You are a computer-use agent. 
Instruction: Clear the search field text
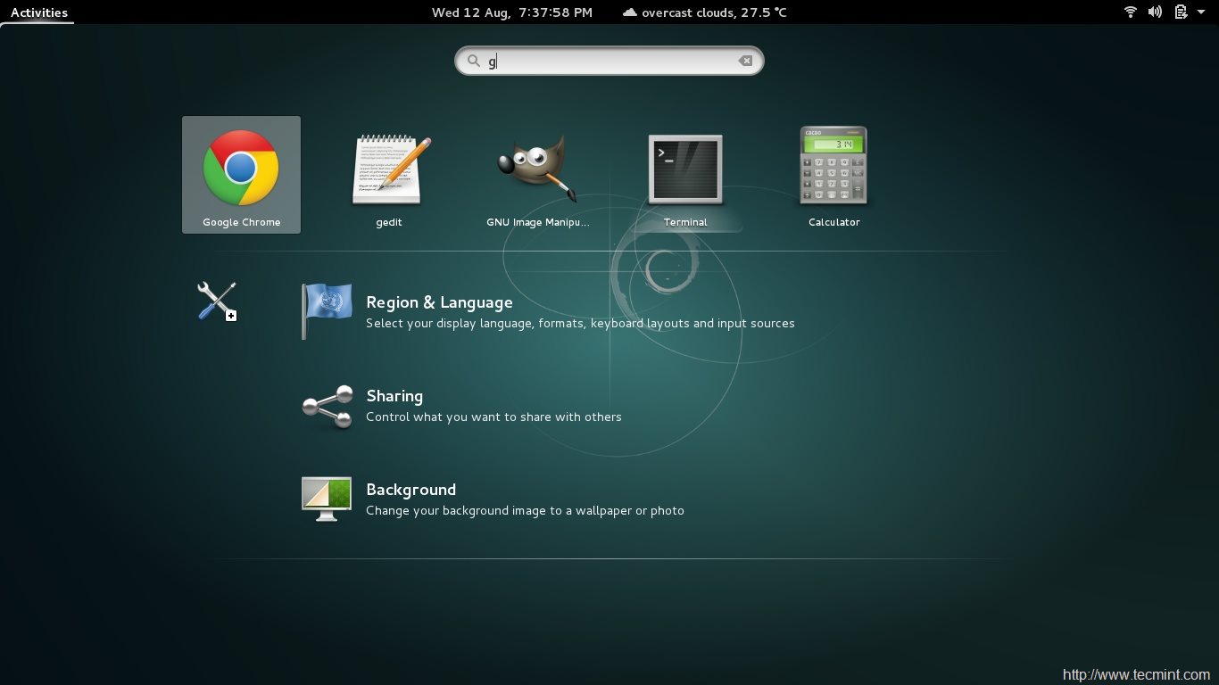tap(745, 60)
